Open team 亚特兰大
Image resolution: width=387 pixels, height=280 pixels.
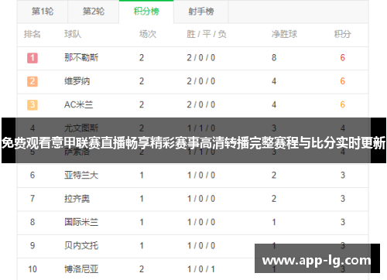pos(81,176)
